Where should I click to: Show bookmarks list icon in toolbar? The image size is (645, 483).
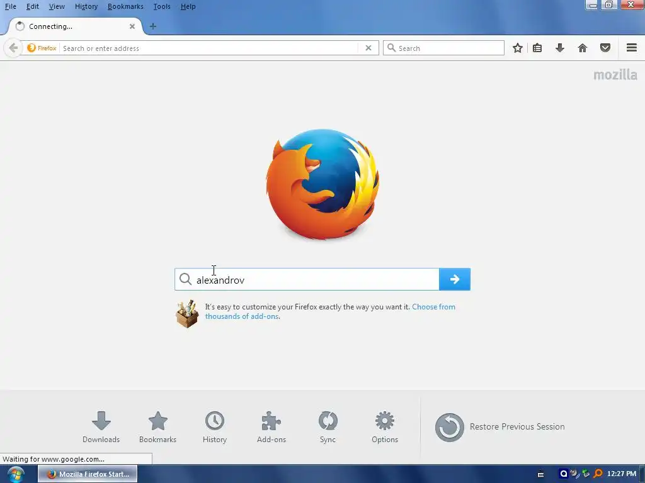[x=537, y=48]
